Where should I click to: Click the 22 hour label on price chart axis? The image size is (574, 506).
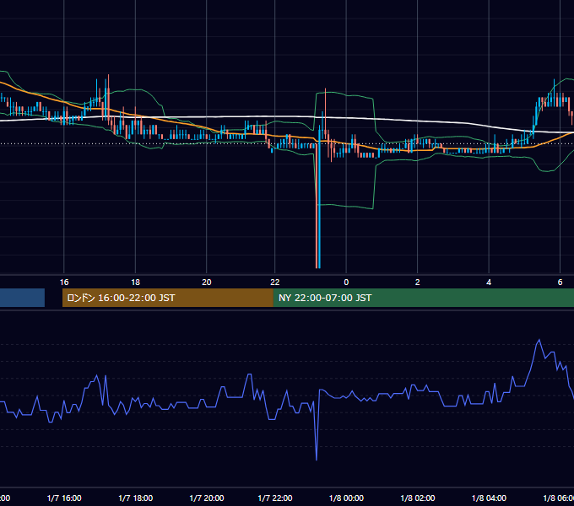(275, 283)
